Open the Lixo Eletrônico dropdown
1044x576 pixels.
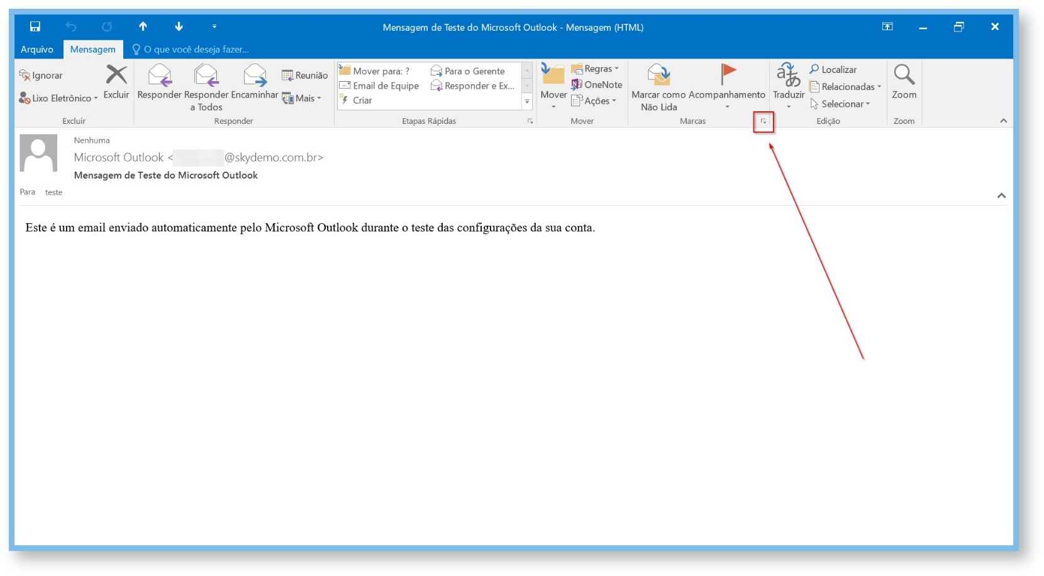tap(58, 98)
